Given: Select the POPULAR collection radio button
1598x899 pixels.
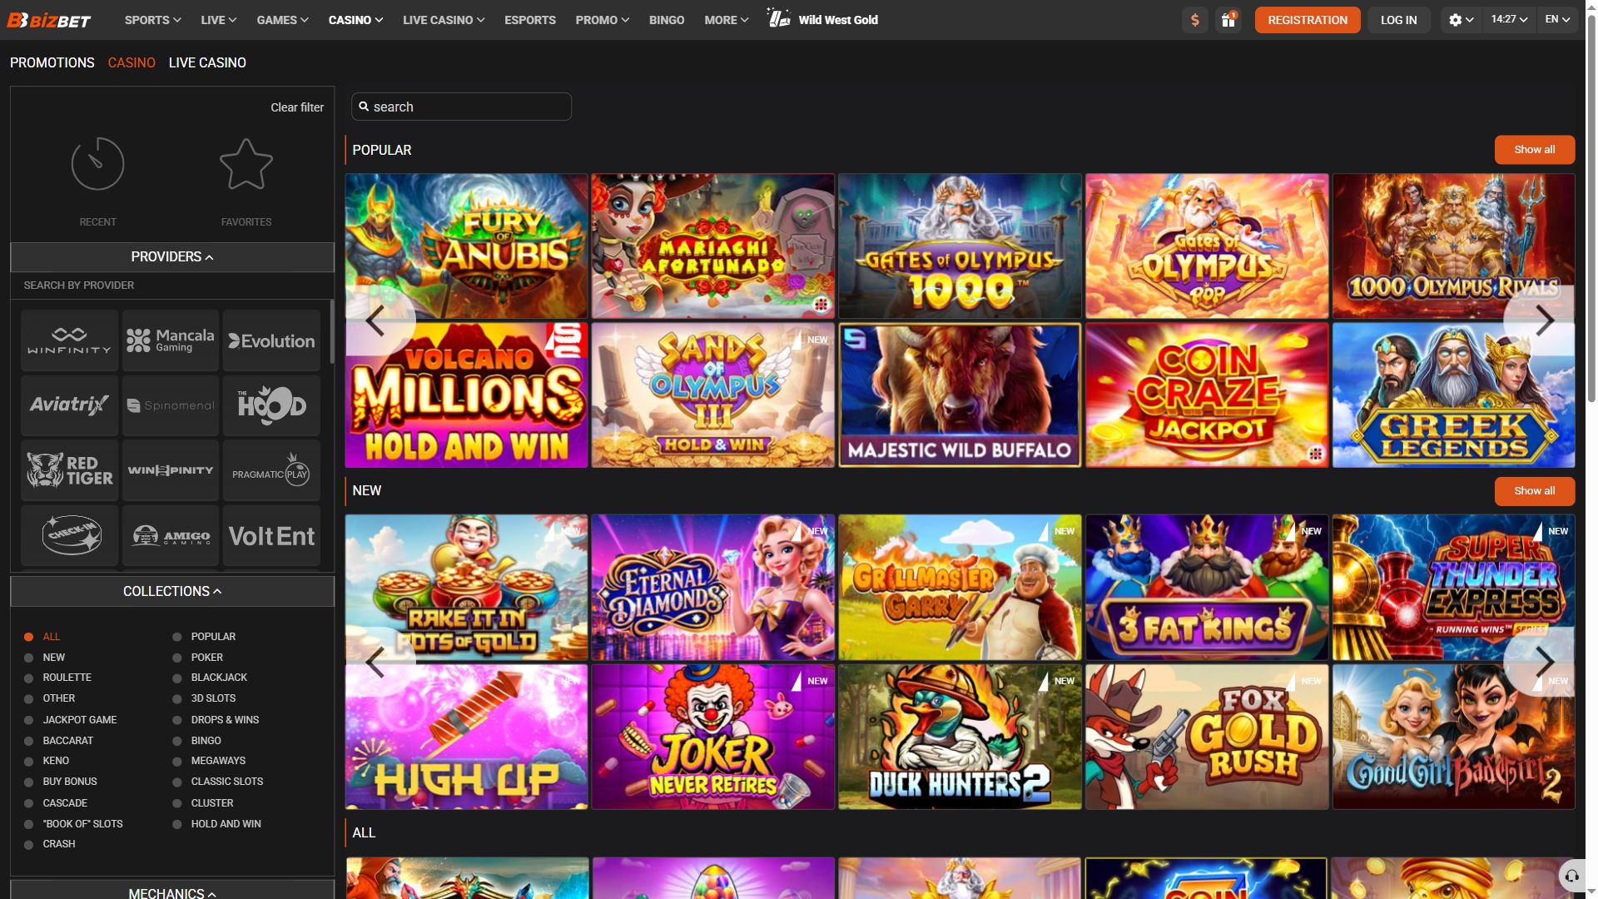Looking at the screenshot, I should click(x=176, y=637).
